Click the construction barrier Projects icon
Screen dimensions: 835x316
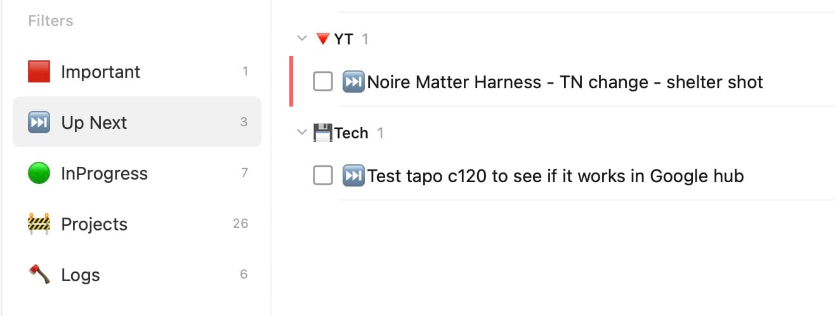tap(39, 224)
